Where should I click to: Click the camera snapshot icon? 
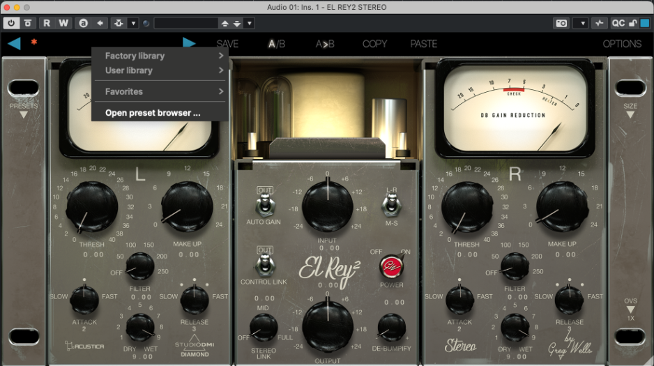click(561, 23)
